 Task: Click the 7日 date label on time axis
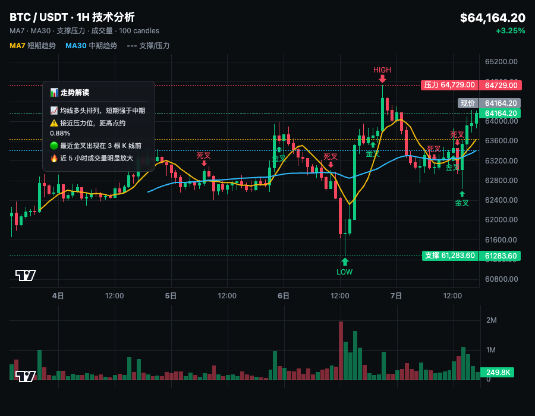[396, 295]
